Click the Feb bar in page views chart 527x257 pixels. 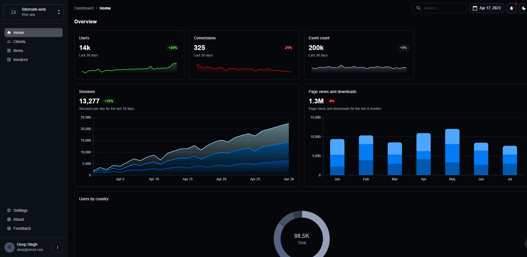[366, 155]
